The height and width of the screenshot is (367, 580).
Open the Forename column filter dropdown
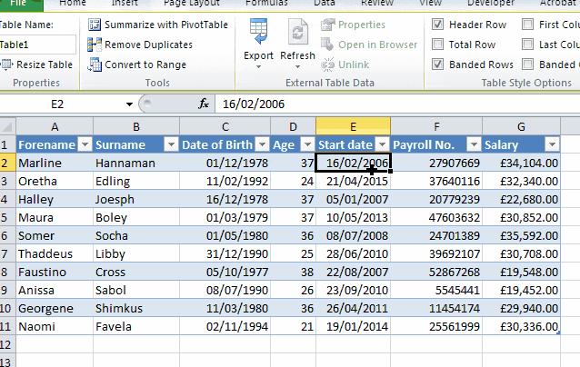click(85, 144)
